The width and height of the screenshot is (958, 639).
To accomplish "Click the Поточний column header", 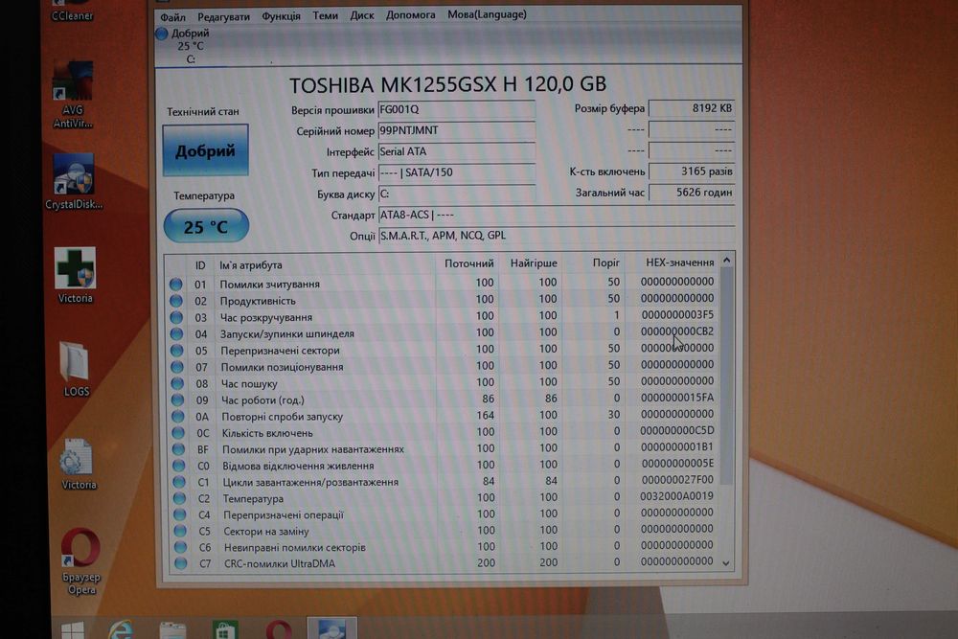I will coord(468,263).
